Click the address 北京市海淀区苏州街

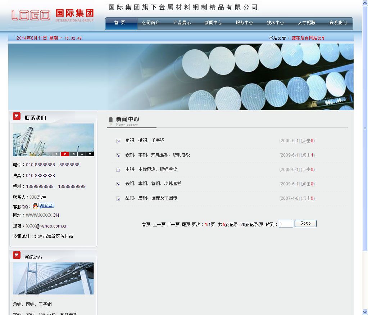(54, 237)
